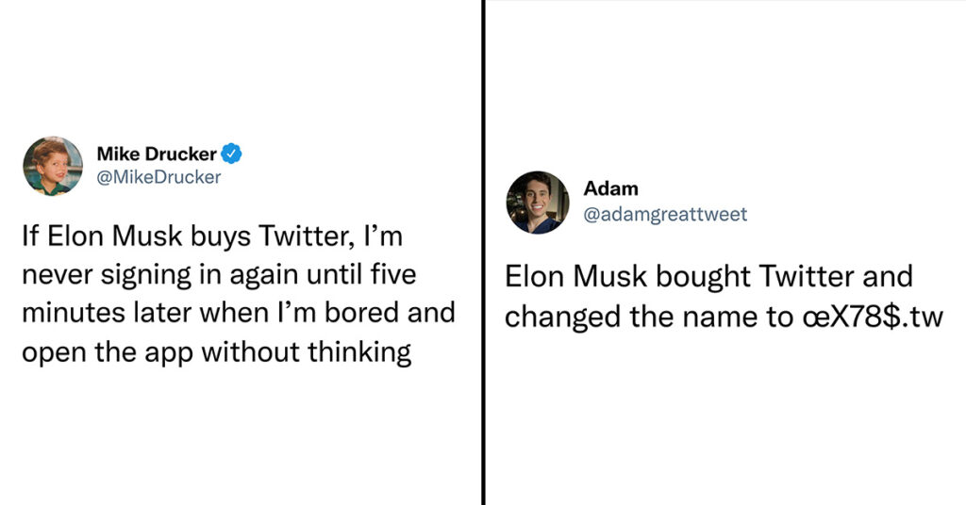Click the word "name" in Adam's tweet
Screen dimensions: 966x505
pos(723,318)
